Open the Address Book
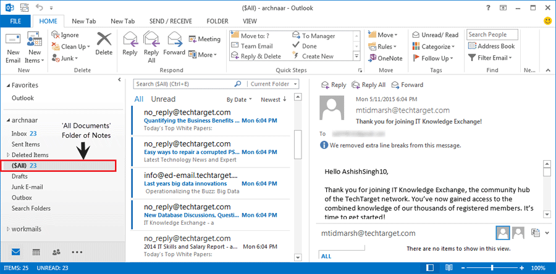The width and height of the screenshot is (556, 274). [491, 46]
